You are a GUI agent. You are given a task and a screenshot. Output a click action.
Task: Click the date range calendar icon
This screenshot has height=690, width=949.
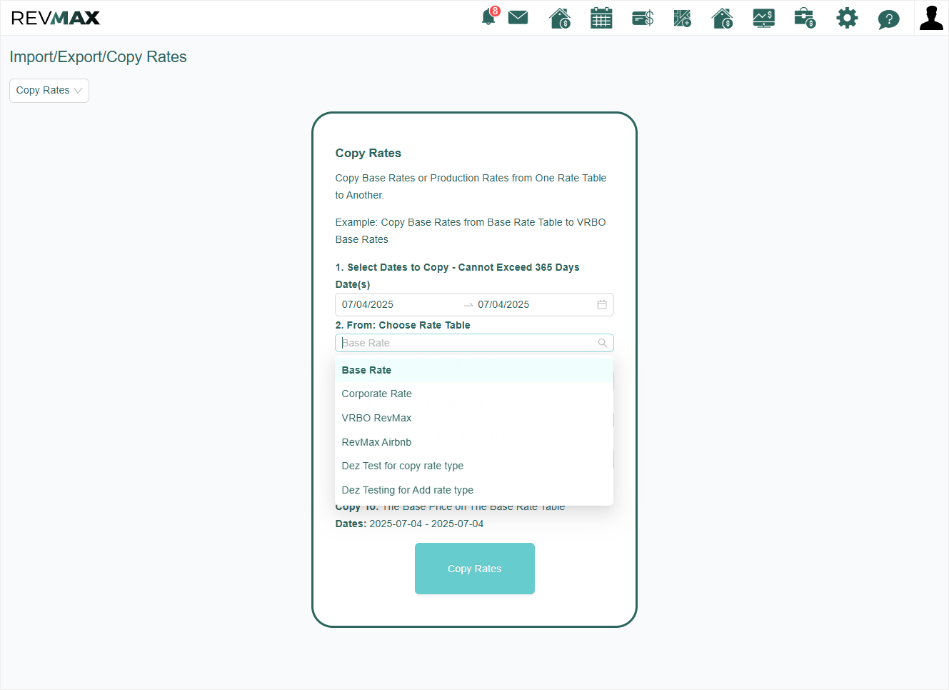tap(602, 304)
